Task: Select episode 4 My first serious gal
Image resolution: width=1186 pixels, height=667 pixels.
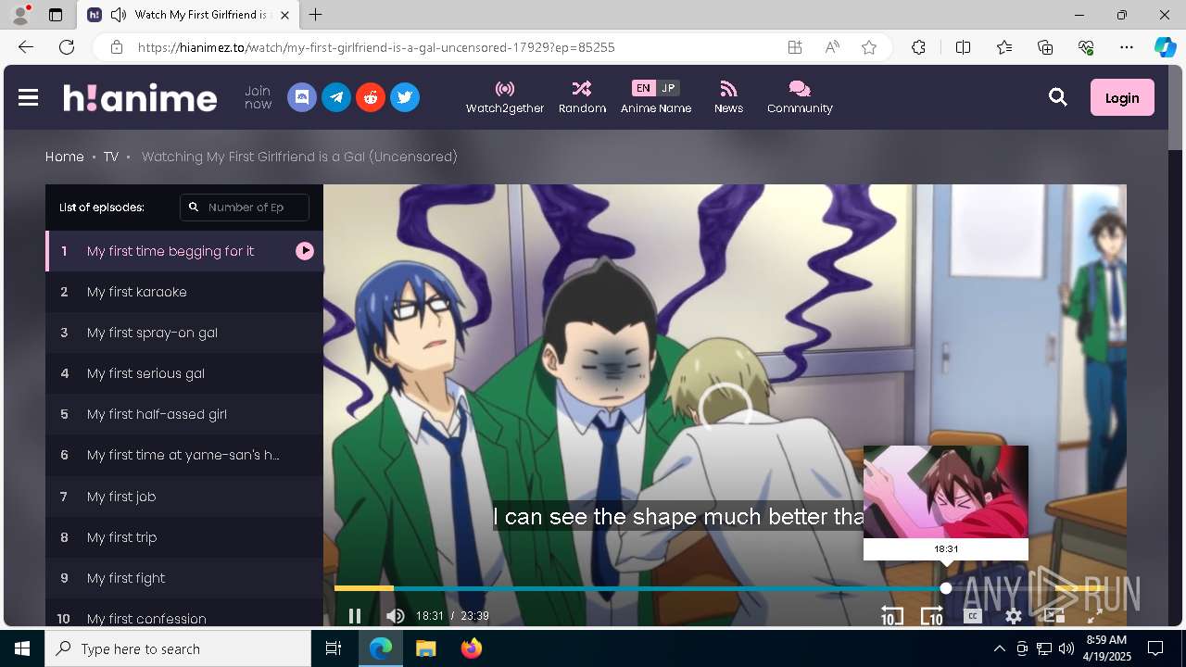Action: (x=184, y=373)
